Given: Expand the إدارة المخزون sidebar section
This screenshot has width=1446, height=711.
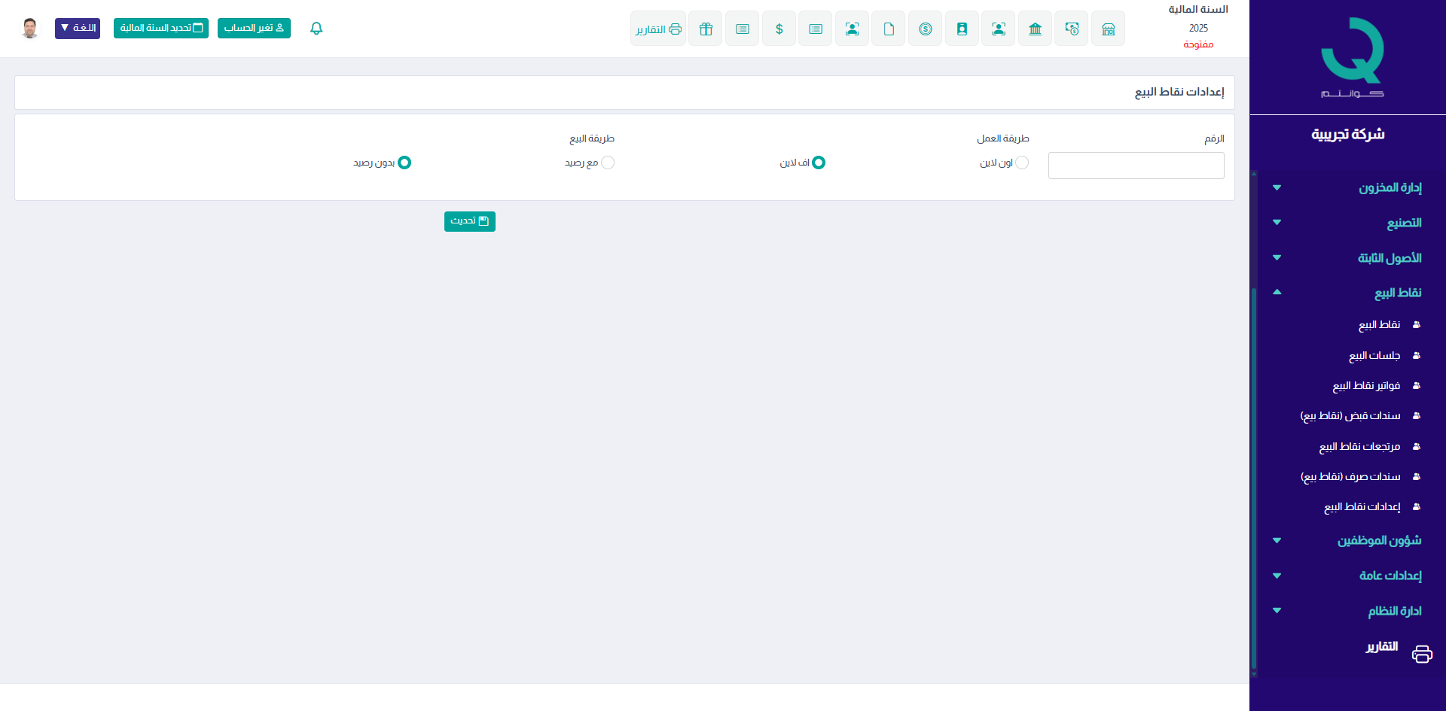Looking at the screenshot, I should [1390, 187].
